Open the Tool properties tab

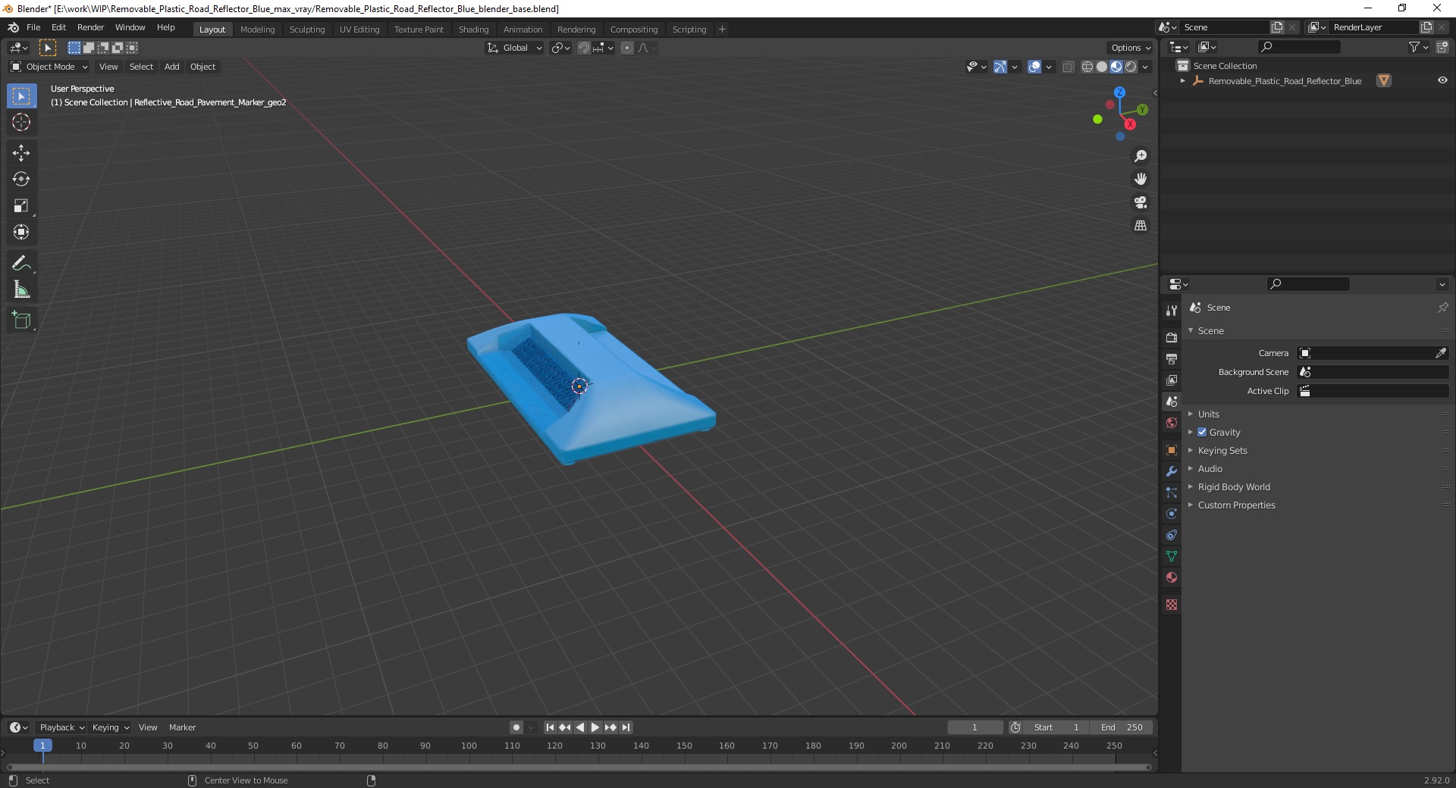click(1172, 310)
